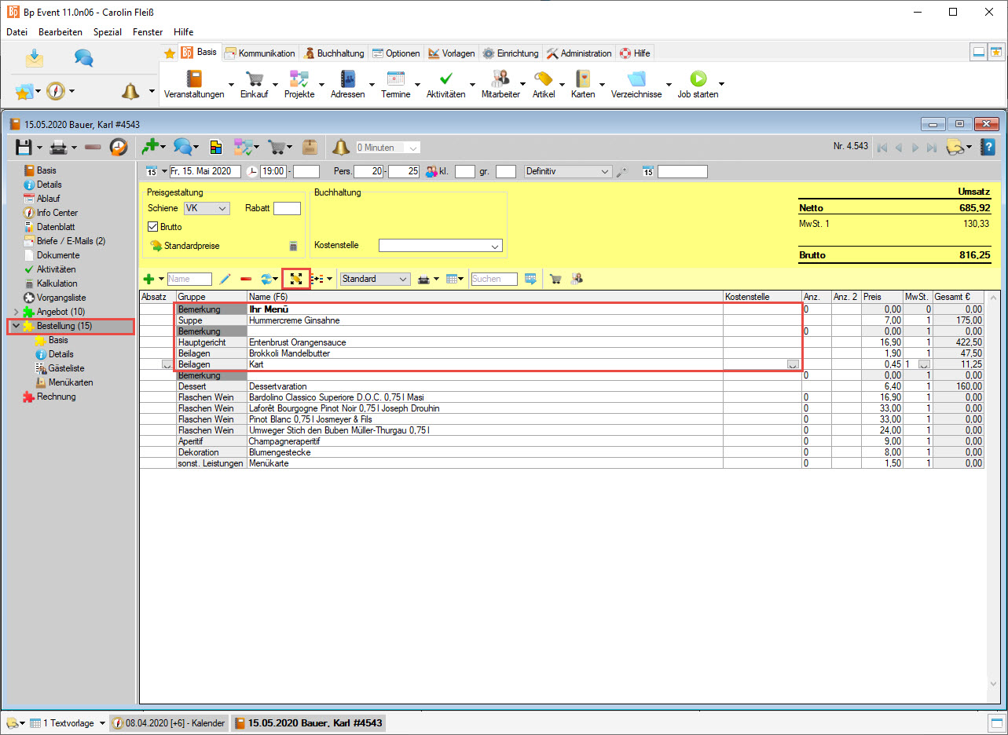Screen dimensions: 1008x735
Task: Click the highlighted yellow expand arrows icon
Action: coord(296,279)
